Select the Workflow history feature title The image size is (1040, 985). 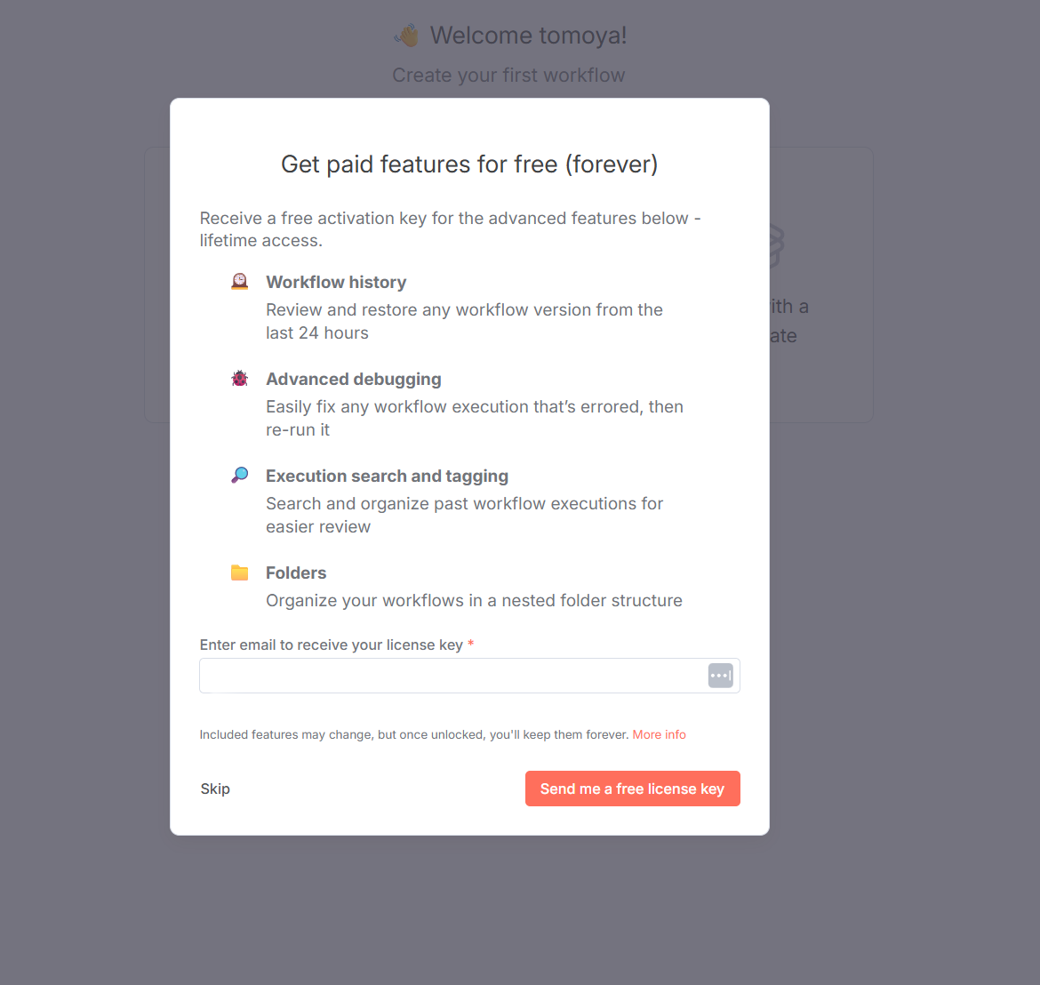pyautogui.click(x=336, y=282)
